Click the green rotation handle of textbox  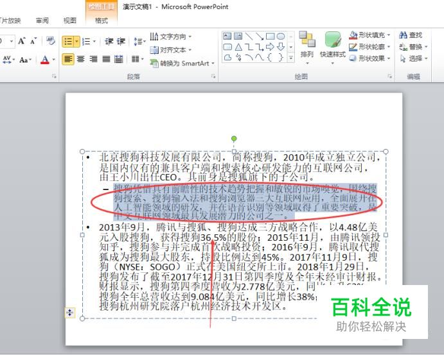[234, 139]
